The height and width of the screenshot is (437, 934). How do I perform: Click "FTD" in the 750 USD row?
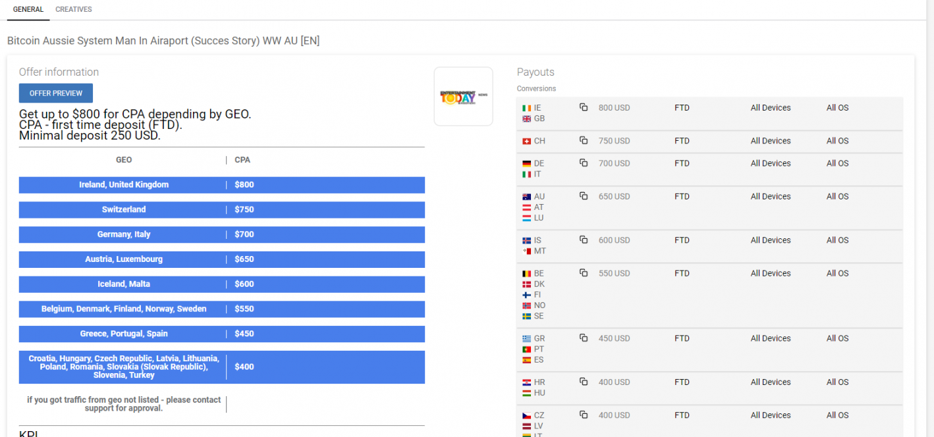682,141
